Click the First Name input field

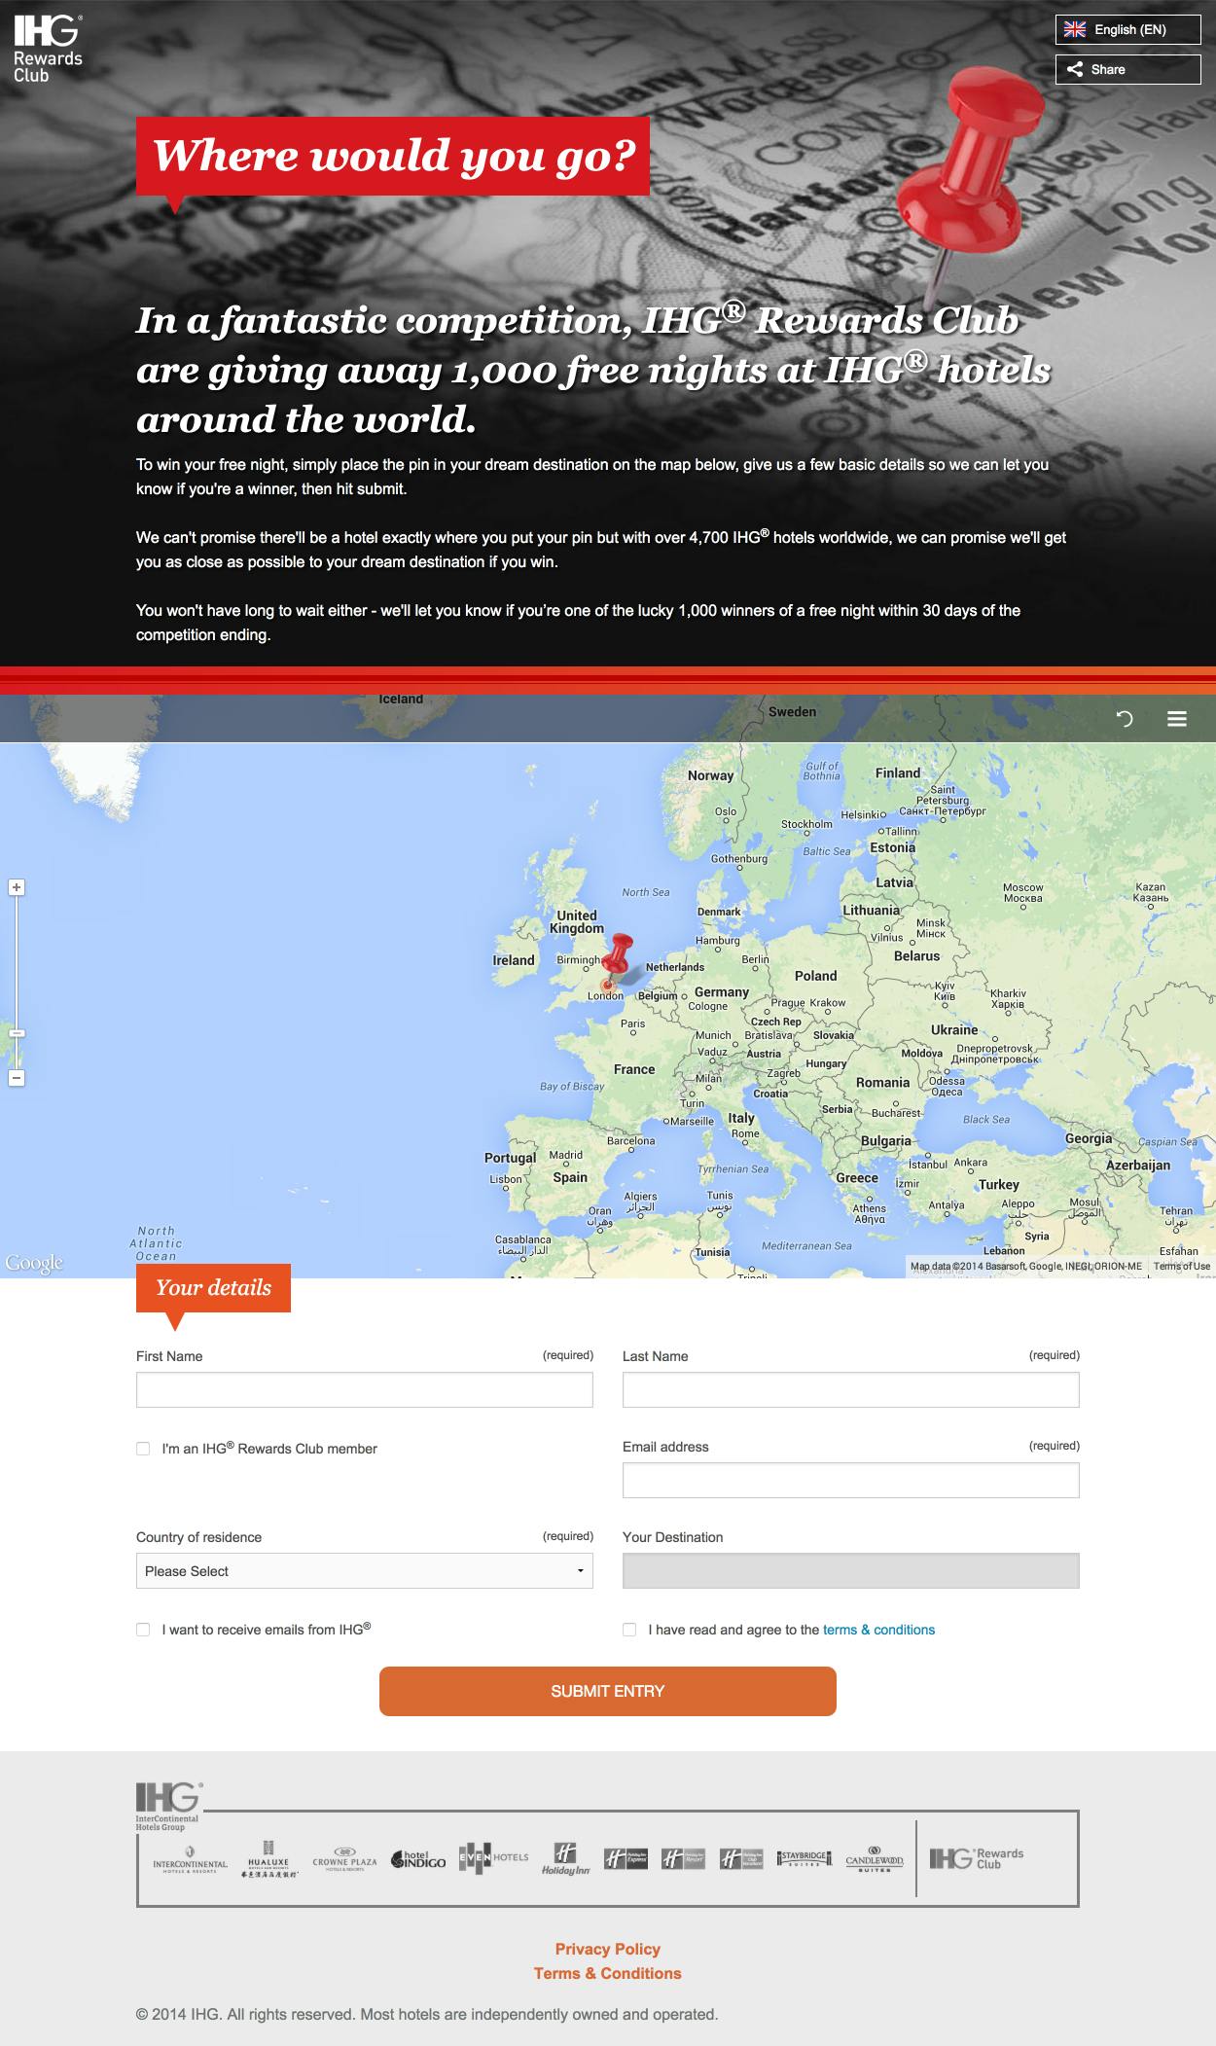point(365,1390)
